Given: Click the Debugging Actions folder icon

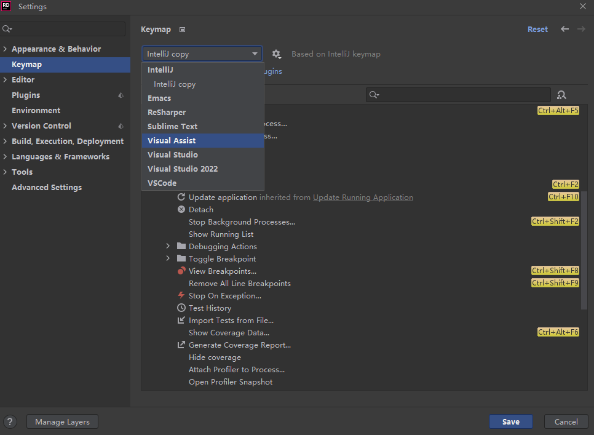Looking at the screenshot, I should [181, 246].
